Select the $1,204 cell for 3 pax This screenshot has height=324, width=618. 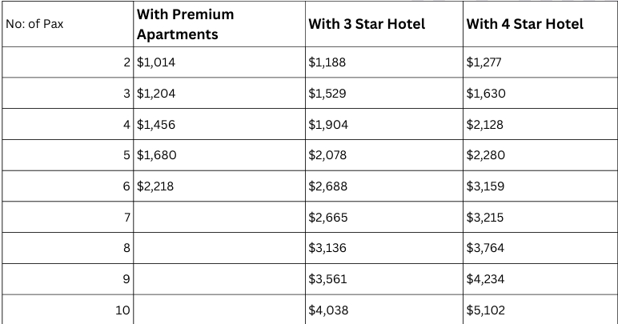pyautogui.click(x=156, y=94)
